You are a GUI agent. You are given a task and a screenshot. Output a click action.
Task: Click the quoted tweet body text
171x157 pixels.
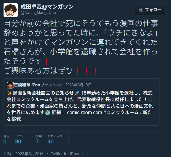pyautogui.click(x=80, y=106)
